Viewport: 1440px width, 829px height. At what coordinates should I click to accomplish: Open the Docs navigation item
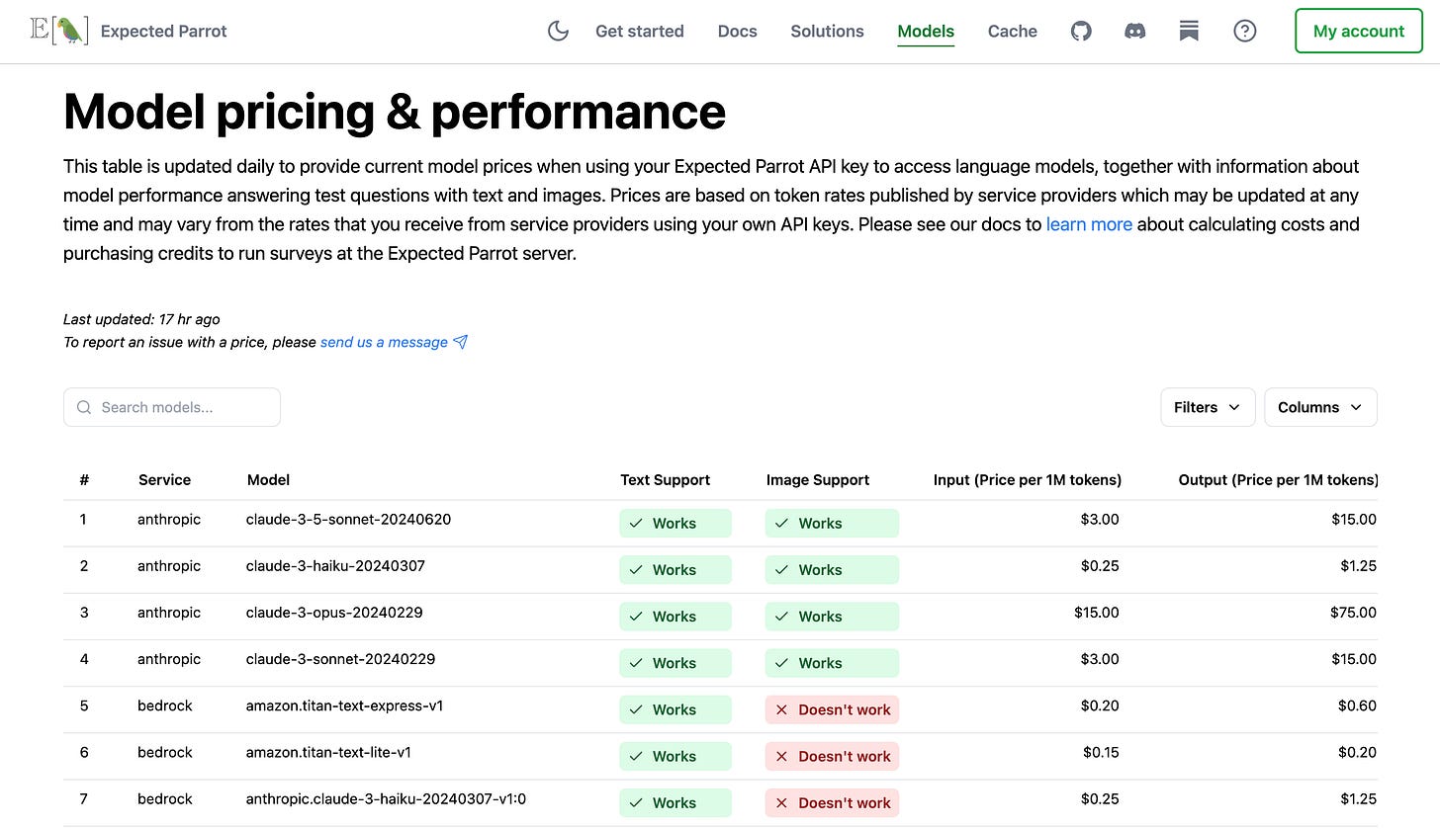point(738,31)
